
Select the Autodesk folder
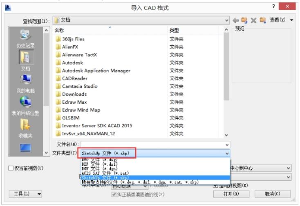click(x=69, y=63)
